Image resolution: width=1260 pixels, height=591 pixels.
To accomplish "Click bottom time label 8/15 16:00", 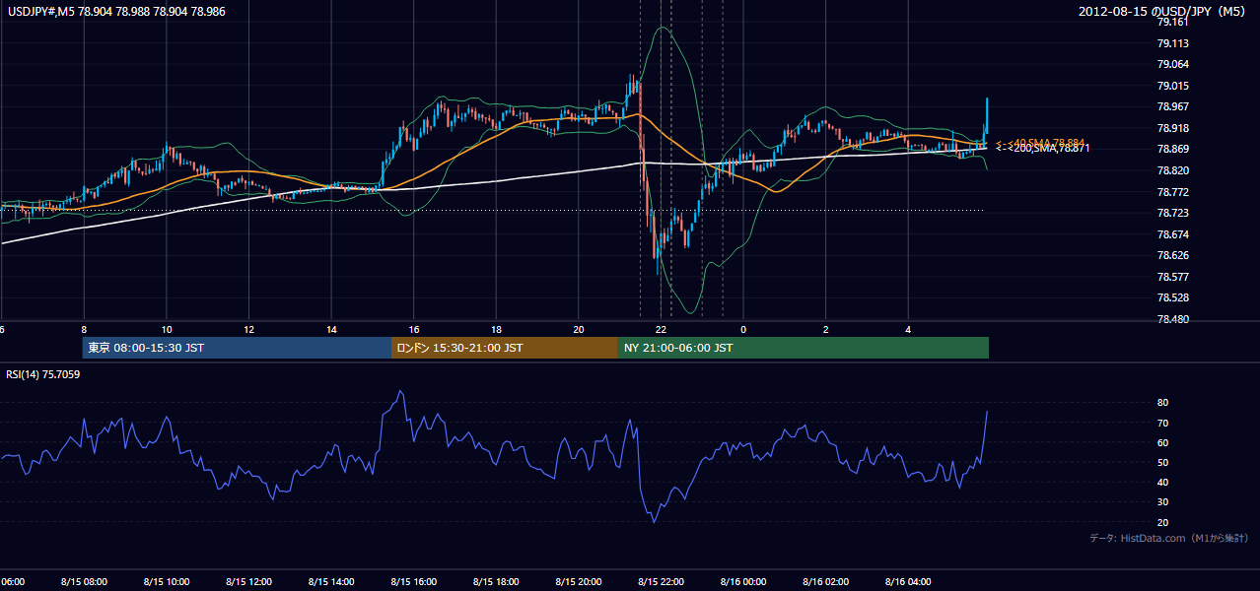I will pyautogui.click(x=414, y=581).
